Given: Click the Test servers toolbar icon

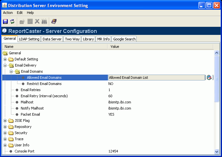Looking at the screenshot, I should click(44, 22).
